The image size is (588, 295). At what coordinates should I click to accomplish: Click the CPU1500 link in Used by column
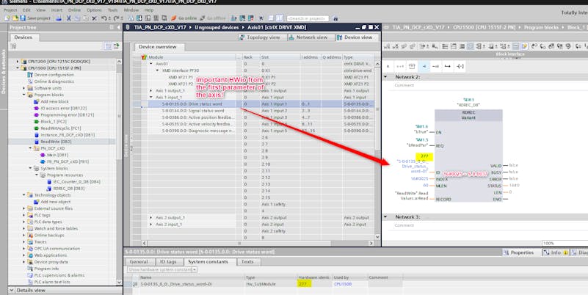343,284
